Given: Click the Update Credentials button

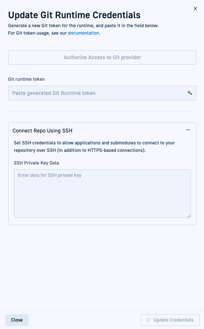Looking at the screenshot, I should pyautogui.click(x=170, y=320).
